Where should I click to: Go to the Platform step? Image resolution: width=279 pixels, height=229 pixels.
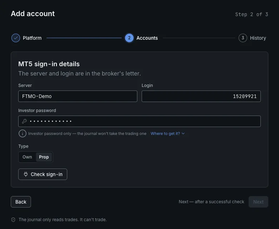(x=32, y=38)
